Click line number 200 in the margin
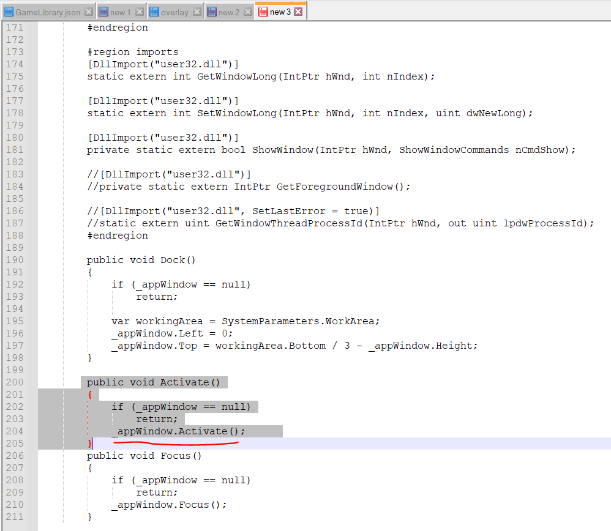Image resolution: width=611 pixels, height=531 pixels. click(x=13, y=382)
